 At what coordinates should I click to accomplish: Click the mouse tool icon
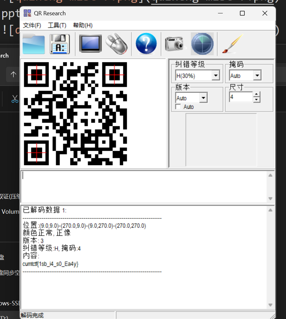point(117,44)
